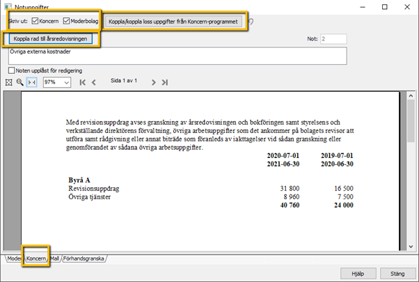Close the Notuppgifter window
Screen dimensions: 419x282
tap(407, 7)
